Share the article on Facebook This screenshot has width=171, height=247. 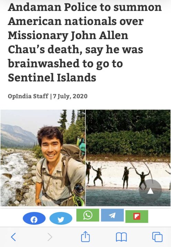34,218
